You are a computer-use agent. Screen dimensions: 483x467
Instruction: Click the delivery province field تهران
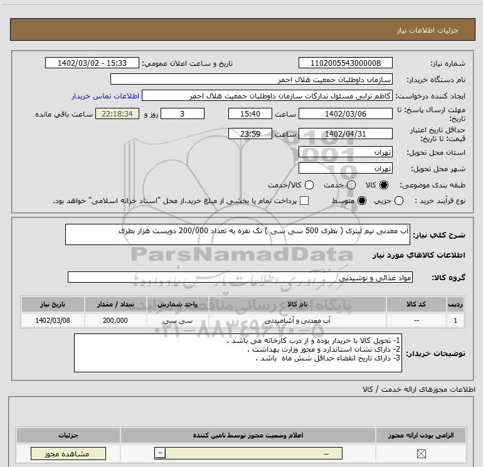pos(345,152)
